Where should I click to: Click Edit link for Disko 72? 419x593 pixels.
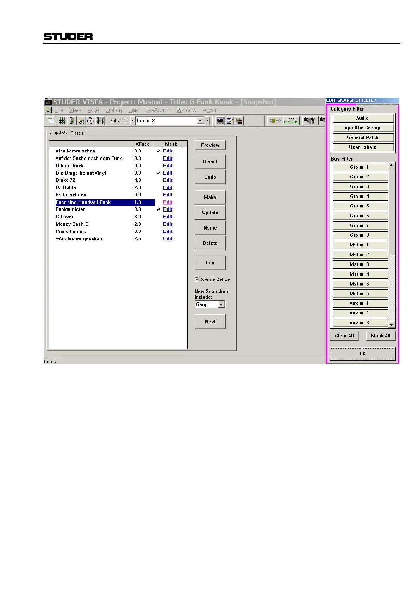pyautogui.click(x=168, y=180)
